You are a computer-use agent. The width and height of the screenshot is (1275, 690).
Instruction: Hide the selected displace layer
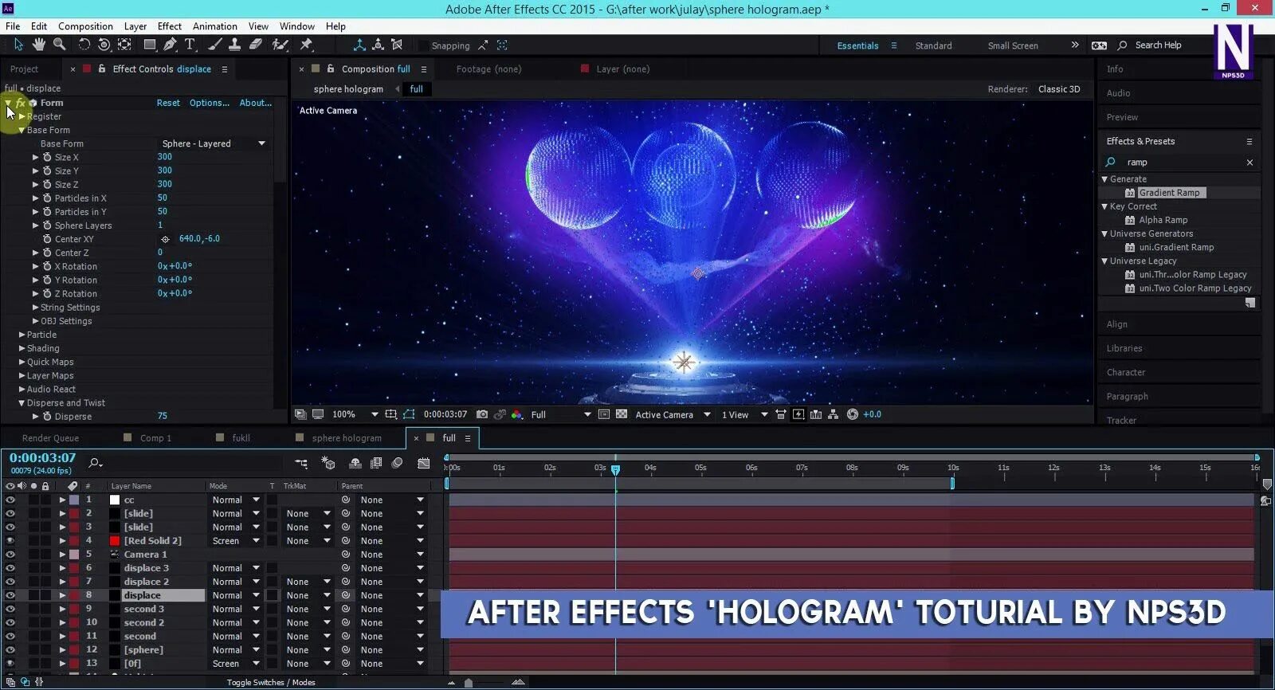pos(10,595)
